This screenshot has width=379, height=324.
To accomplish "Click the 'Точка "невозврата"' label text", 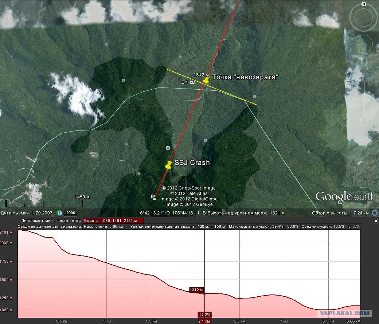I will (x=245, y=77).
